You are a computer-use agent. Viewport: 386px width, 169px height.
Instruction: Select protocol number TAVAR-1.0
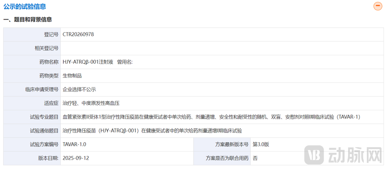pyautogui.click(x=75, y=144)
